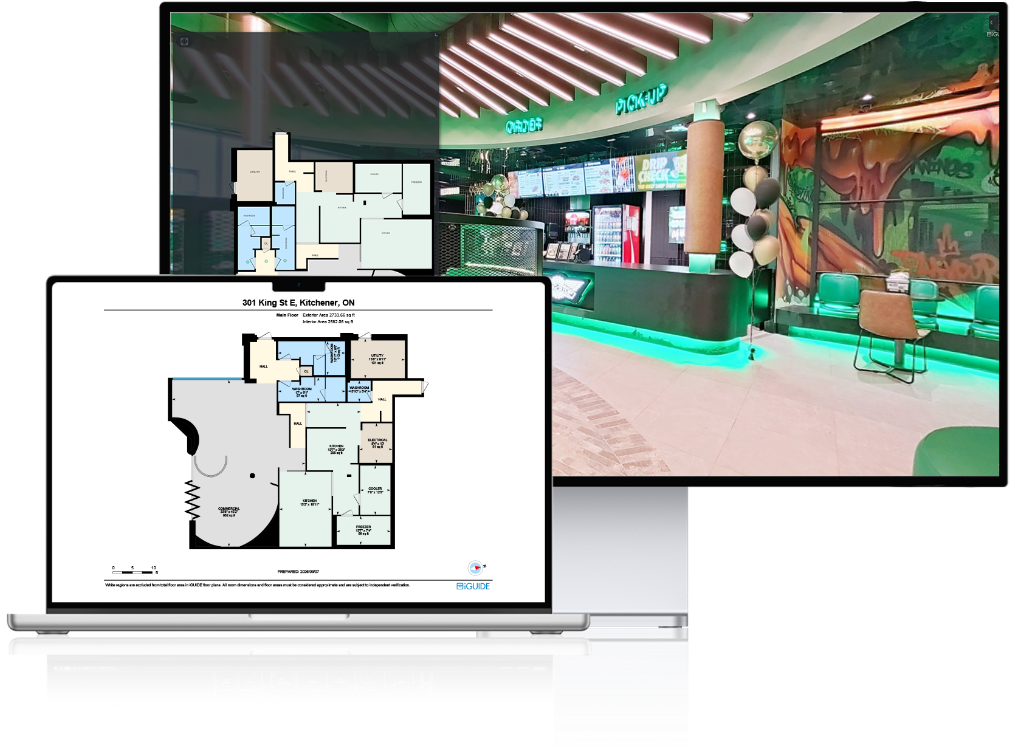Click the Main Floor label
Viewport: 1018px width, 754px height.
point(287,315)
